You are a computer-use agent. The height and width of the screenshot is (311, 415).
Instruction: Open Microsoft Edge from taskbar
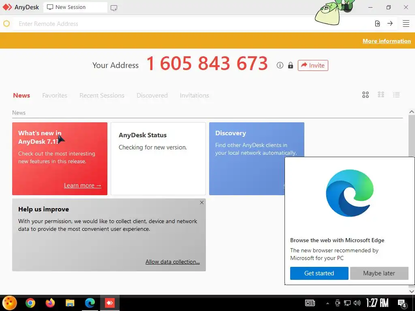(x=90, y=303)
